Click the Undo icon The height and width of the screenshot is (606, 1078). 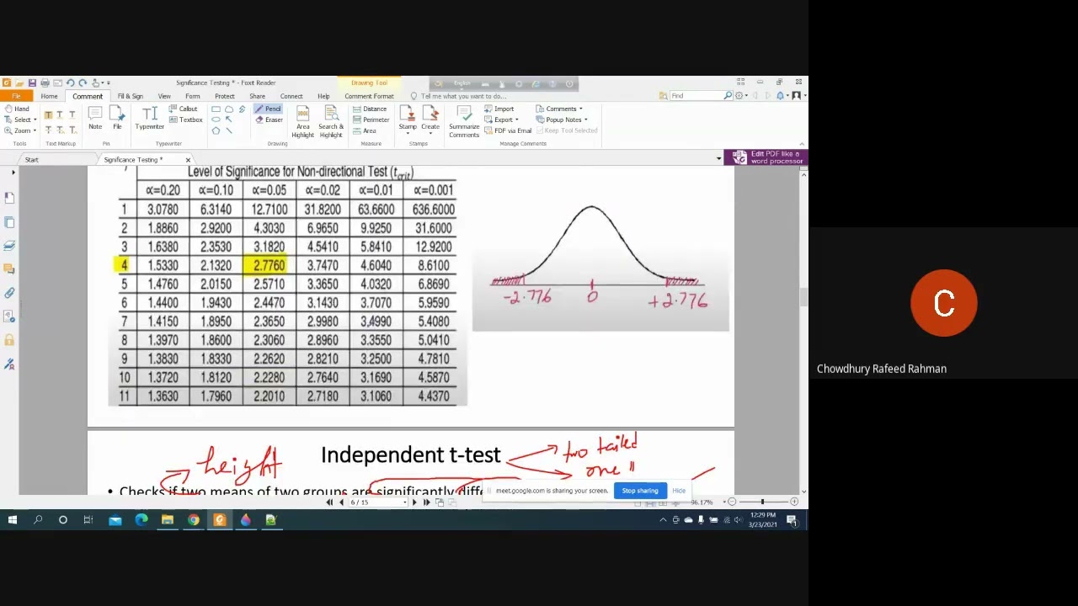[70, 82]
